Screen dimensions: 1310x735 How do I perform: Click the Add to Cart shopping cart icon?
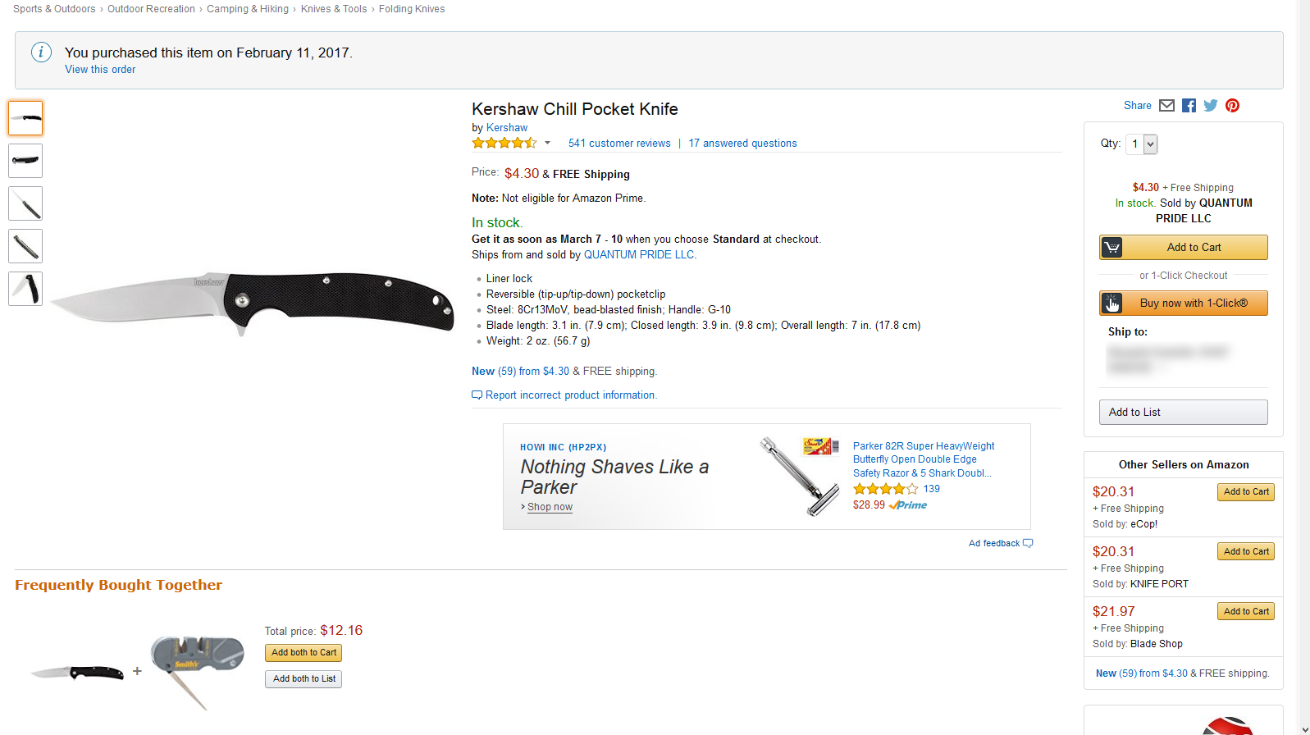click(x=1112, y=248)
